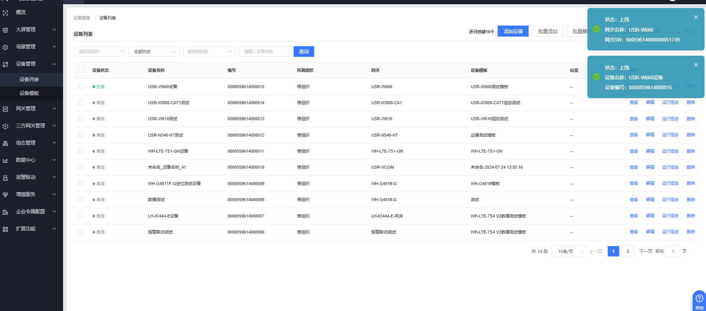The width and height of the screenshot is (706, 311).
Task: Select the checkbox for USR-W660设备 row
Action: coord(81,86)
